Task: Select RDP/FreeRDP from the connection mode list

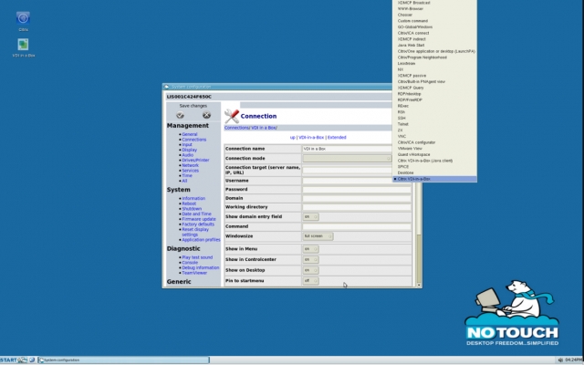Action: [x=410, y=99]
